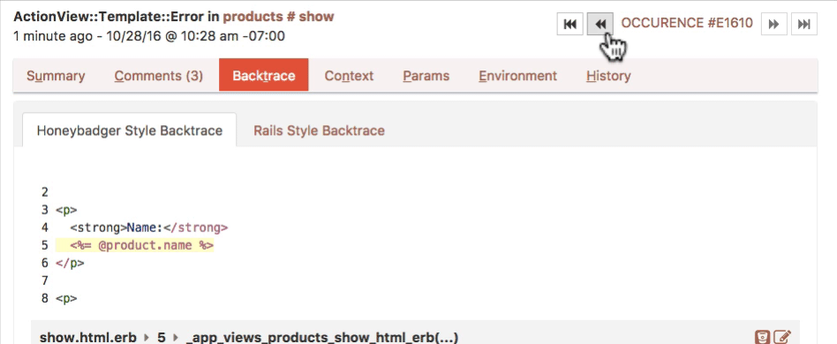Go to the next occurrence
The height and width of the screenshot is (344, 837).
(x=774, y=24)
